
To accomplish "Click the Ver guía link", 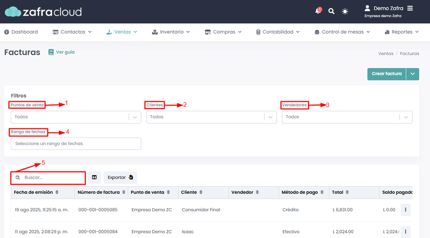I will click(65, 52).
